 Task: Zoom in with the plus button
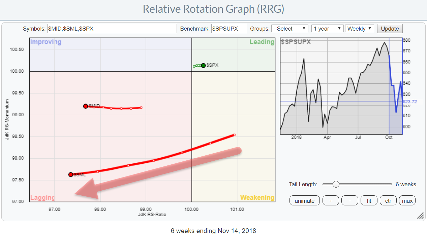tap(331, 201)
